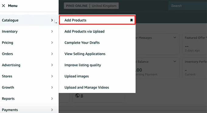Open the Reports menu section
Screen dimensions: 207x113
coord(29,98)
